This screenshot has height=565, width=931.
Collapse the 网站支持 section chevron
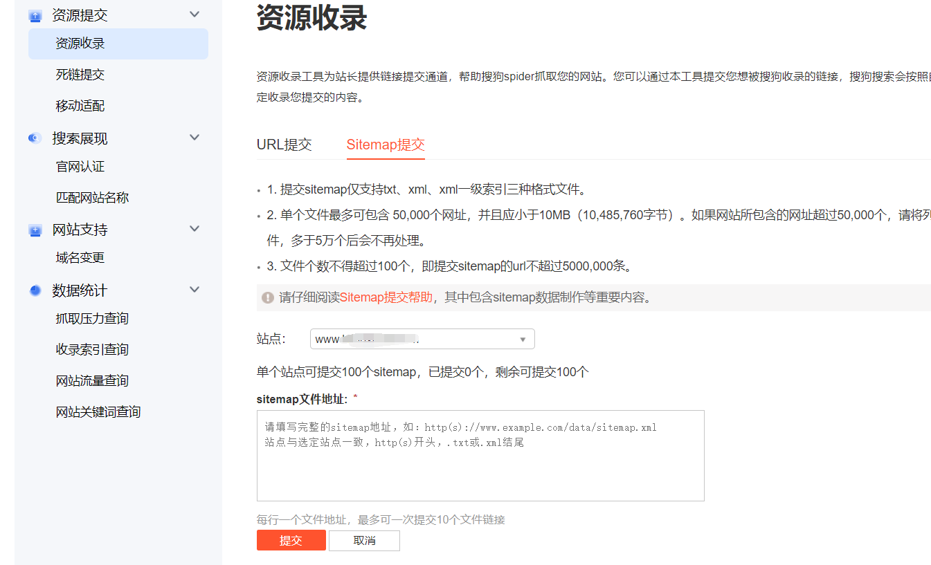tap(195, 229)
